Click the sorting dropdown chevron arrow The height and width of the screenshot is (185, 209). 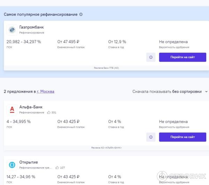(x=206, y=92)
